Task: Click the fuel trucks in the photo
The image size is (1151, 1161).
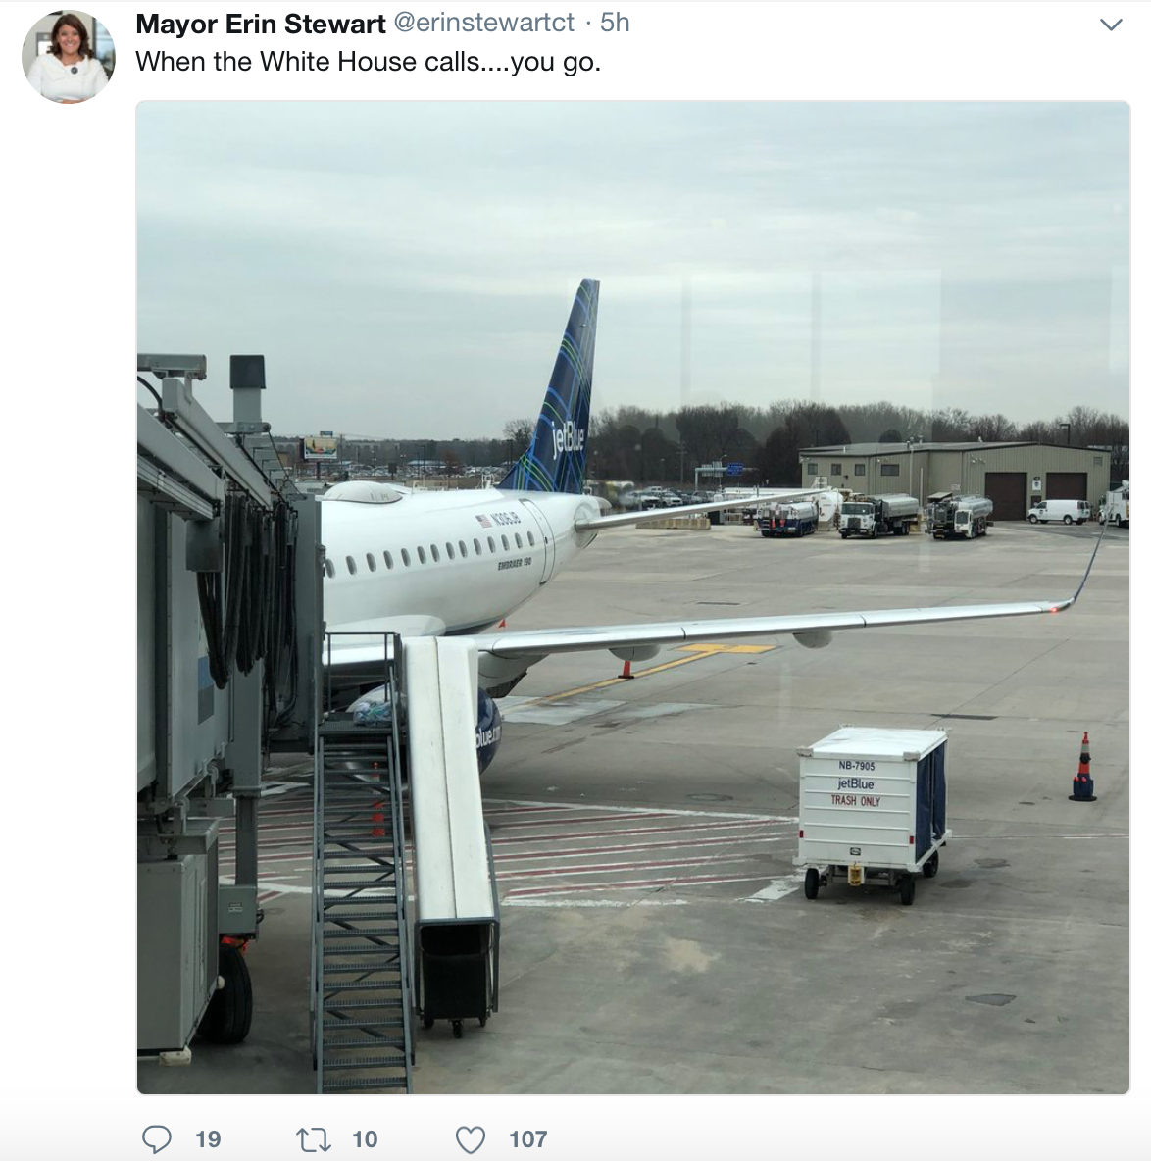Action: pos(876,515)
